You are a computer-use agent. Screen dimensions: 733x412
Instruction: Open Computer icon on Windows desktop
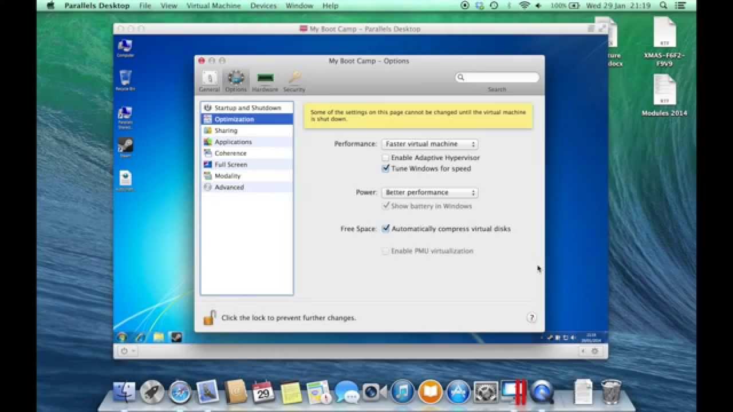[x=125, y=48]
